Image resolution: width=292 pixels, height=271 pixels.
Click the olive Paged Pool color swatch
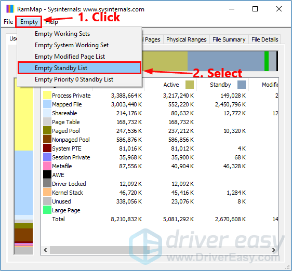47,130
